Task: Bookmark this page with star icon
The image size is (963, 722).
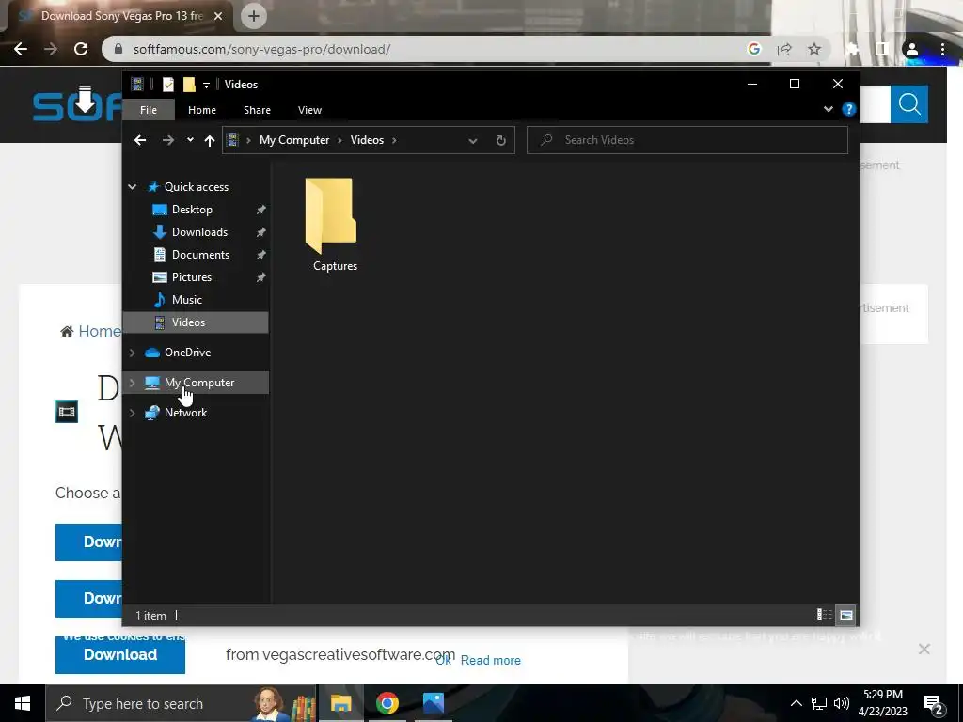Action: click(x=814, y=49)
